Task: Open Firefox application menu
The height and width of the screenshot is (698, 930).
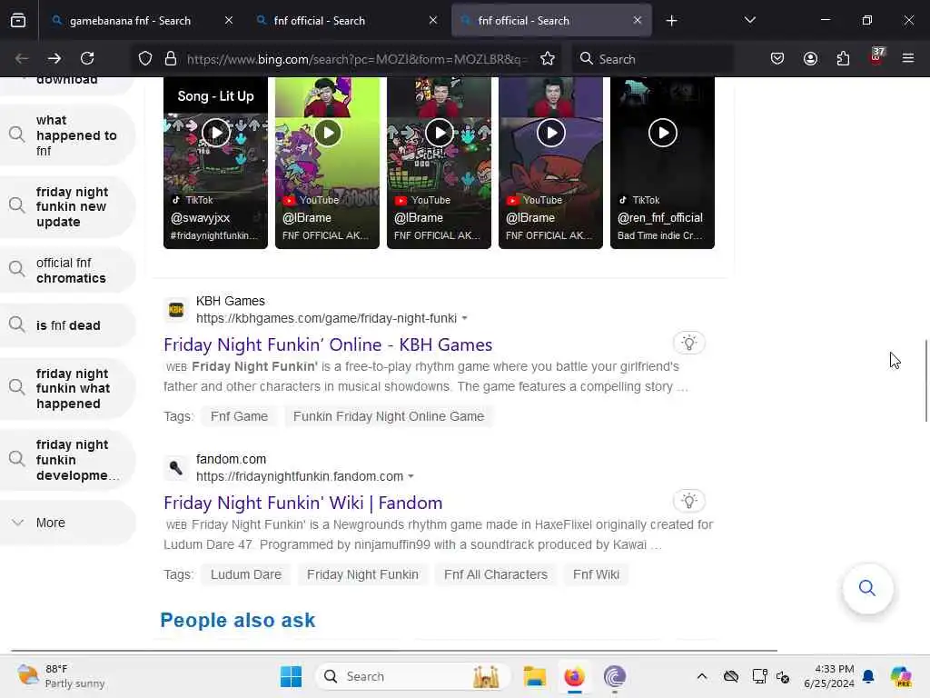Action: click(908, 58)
